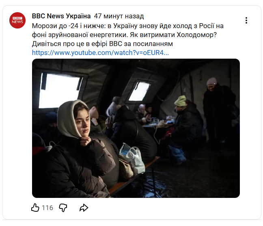The width and height of the screenshot is (263, 226).
Task: Open the '47 минут назад' timestamp link
Action: coord(119,16)
